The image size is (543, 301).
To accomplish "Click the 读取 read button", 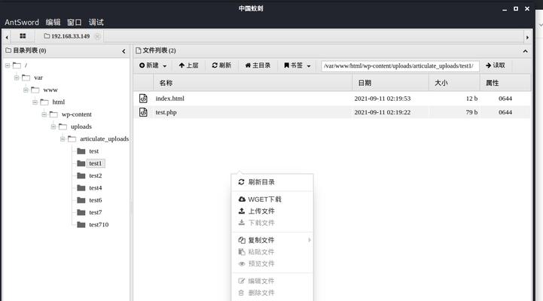I will point(496,65).
